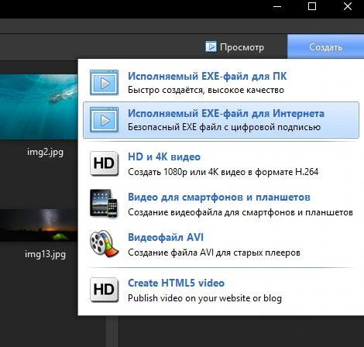Click the HD icon for HTML5 video
Image resolution: width=364 pixels, height=347 pixels.
[x=104, y=290]
